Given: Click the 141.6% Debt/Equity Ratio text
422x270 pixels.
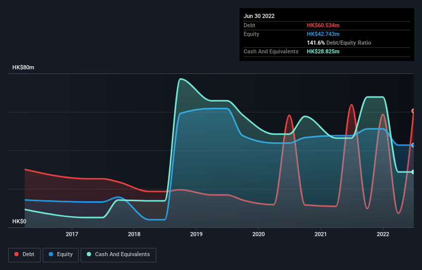Looking at the screenshot, I should (339, 43).
